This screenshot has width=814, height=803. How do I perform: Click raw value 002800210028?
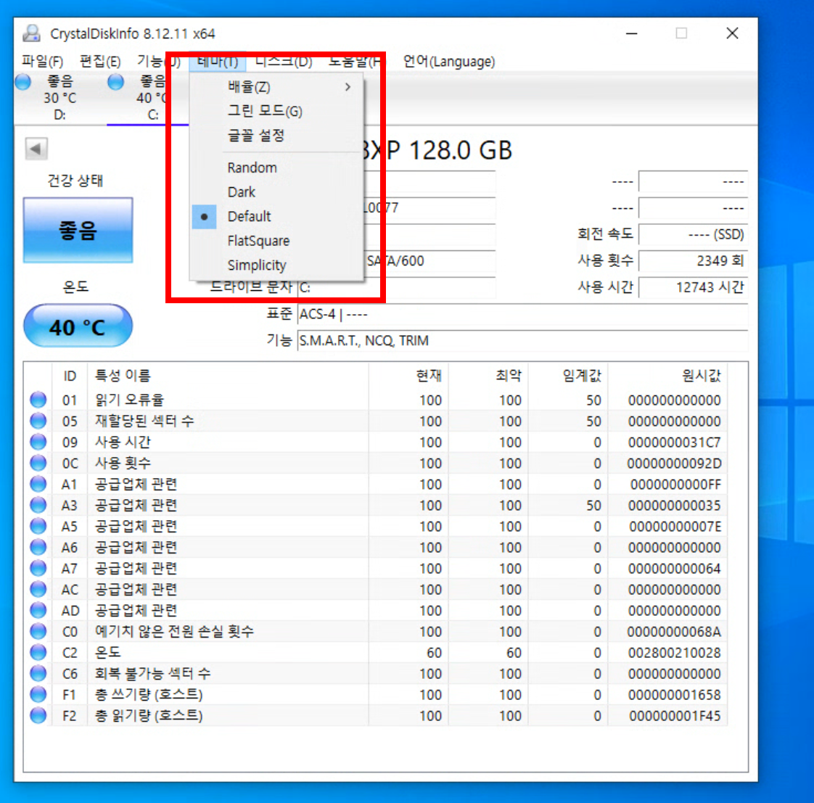click(x=674, y=652)
